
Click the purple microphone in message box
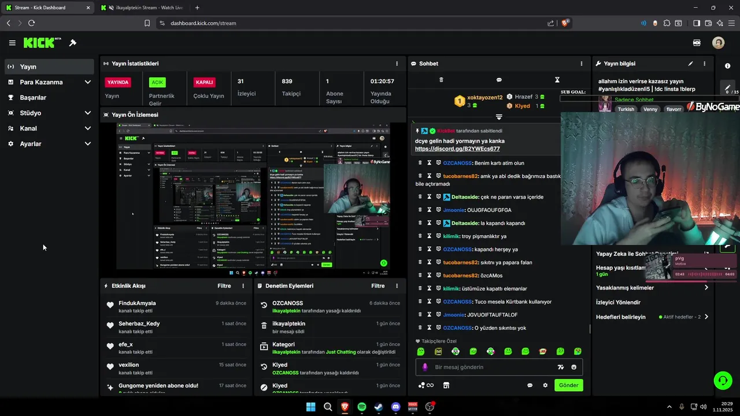425,367
